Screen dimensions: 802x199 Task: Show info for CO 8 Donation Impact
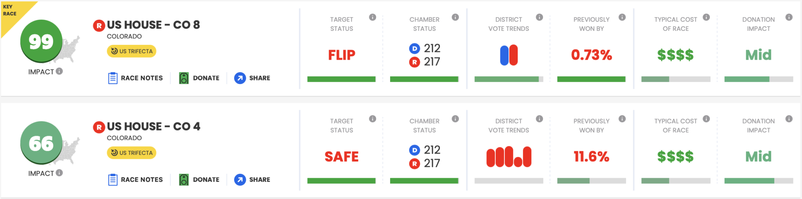pyautogui.click(x=789, y=17)
